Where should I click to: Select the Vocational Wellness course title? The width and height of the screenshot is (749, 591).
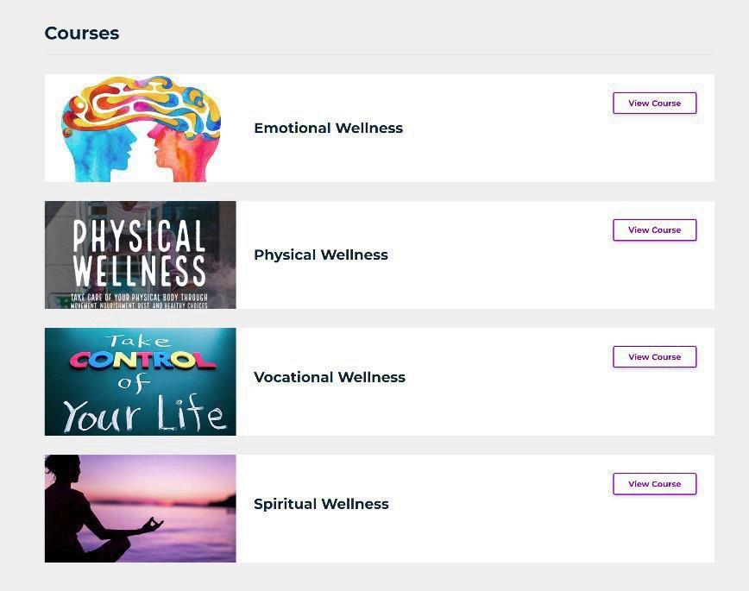330,377
